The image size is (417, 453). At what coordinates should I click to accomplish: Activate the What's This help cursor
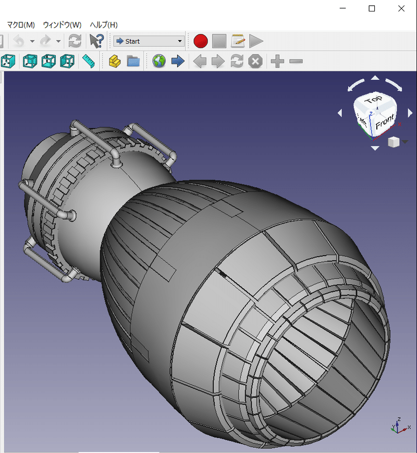(x=96, y=41)
